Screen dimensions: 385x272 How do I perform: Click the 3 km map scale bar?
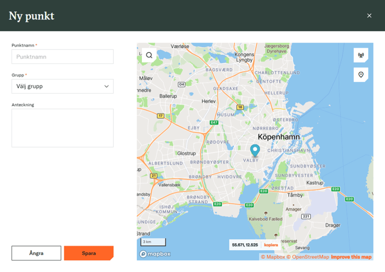click(153, 242)
